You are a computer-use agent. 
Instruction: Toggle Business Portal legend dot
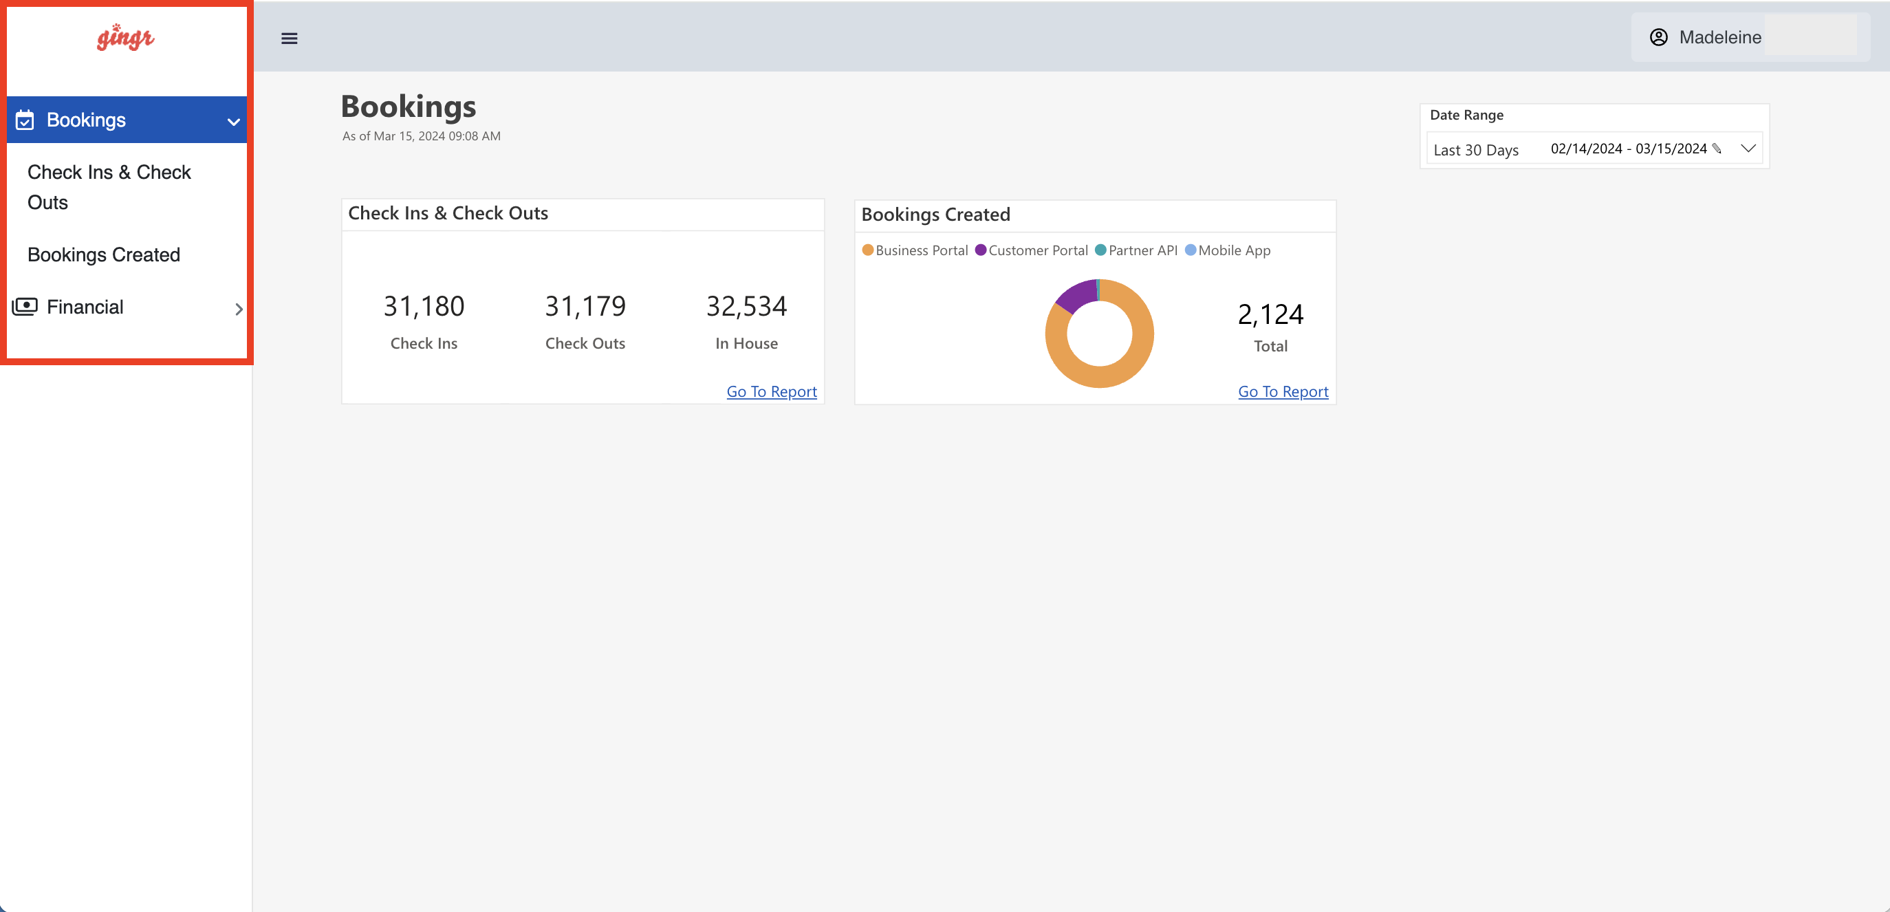pos(868,250)
